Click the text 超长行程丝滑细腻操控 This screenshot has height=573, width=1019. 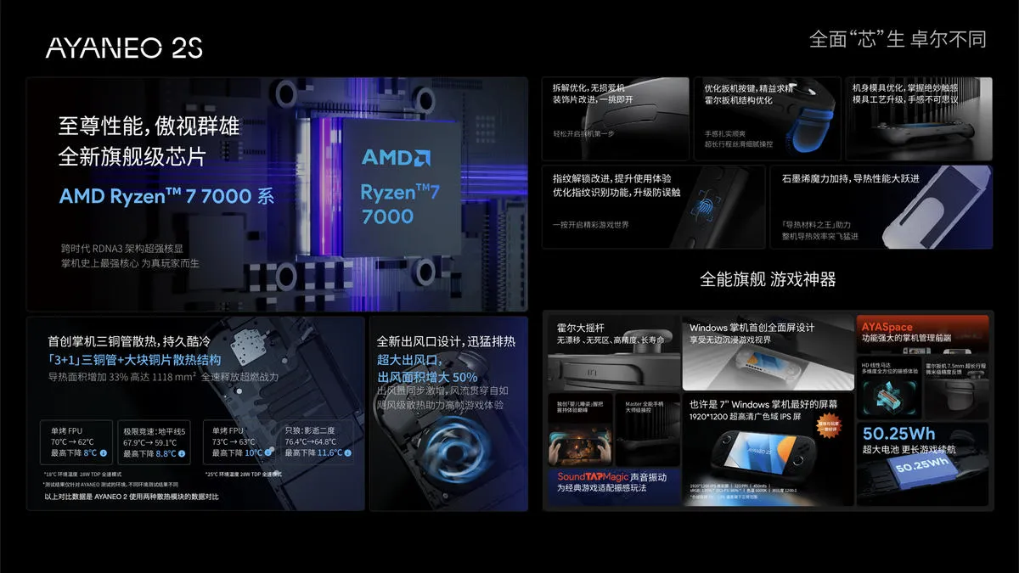pos(738,144)
